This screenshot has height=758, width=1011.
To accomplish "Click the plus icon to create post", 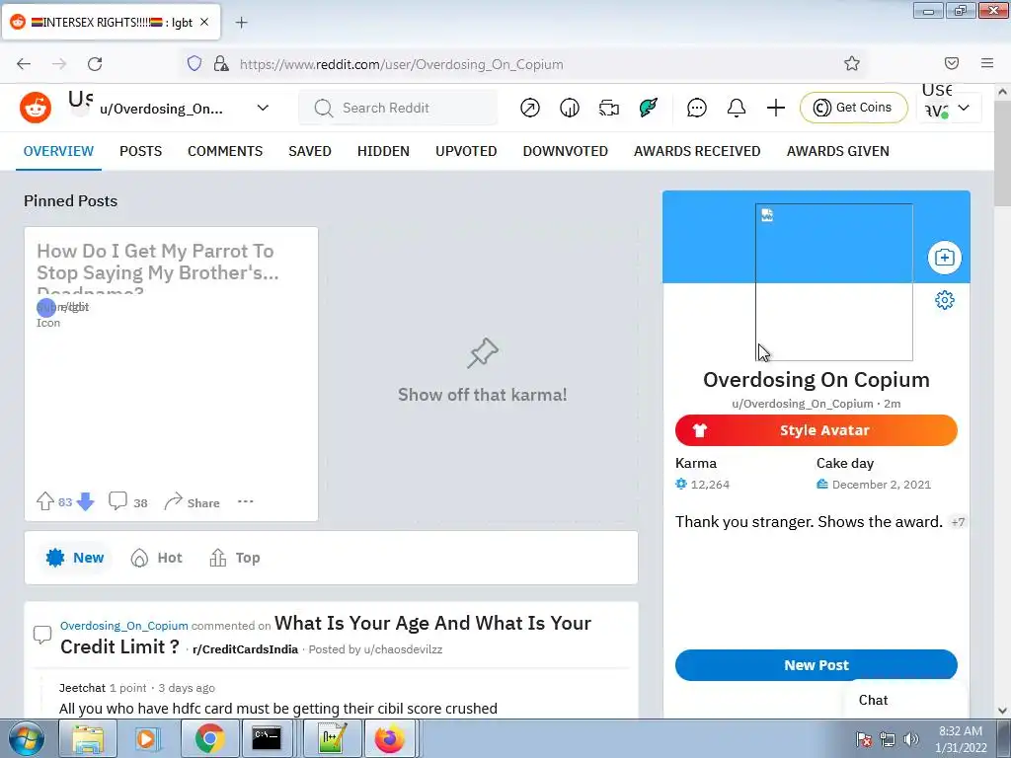I will (x=776, y=108).
